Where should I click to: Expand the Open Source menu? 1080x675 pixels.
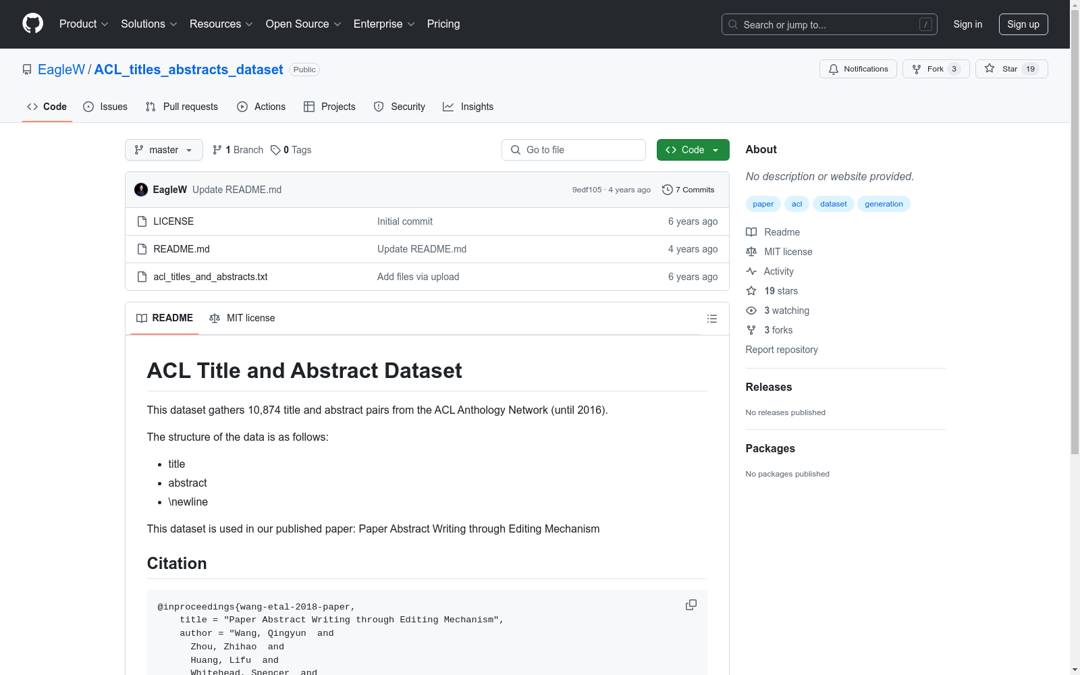coord(304,24)
